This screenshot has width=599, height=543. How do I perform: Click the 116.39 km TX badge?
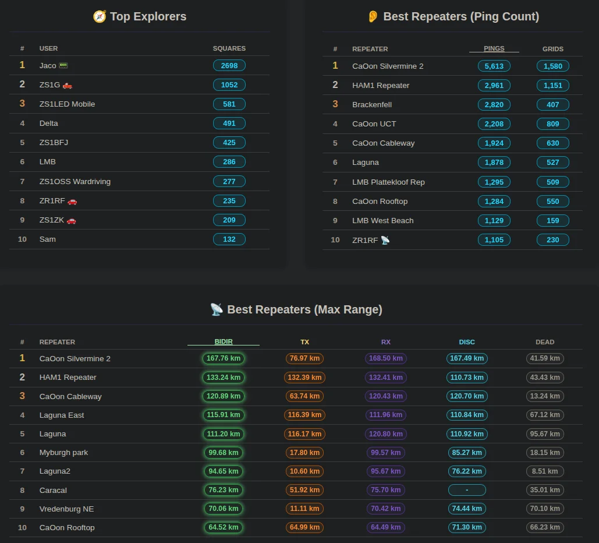(x=304, y=415)
